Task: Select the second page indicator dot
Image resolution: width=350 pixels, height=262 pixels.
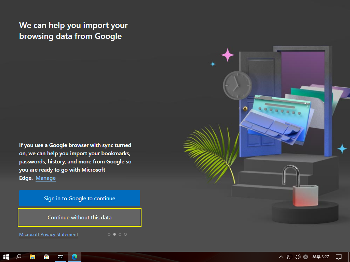Action: coord(115,234)
